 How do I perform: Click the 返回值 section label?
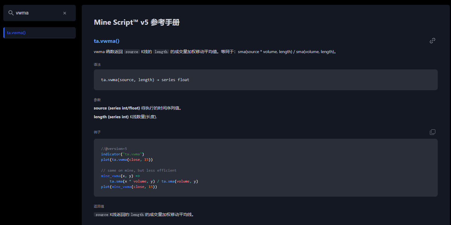tap(99, 206)
